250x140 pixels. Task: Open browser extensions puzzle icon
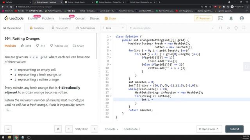tap(224, 7)
